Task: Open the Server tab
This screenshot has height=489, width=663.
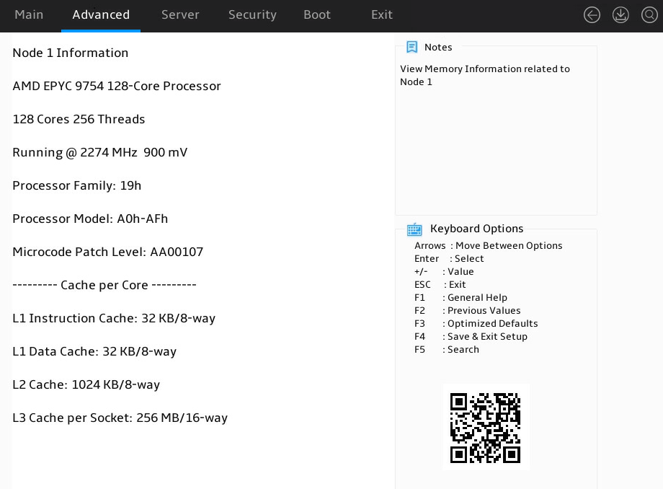Action: 180,15
